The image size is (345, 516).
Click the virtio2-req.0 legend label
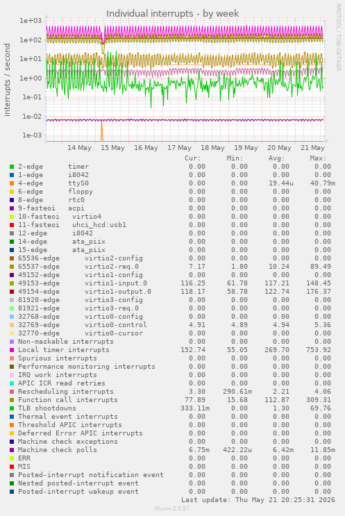[112, 267]
